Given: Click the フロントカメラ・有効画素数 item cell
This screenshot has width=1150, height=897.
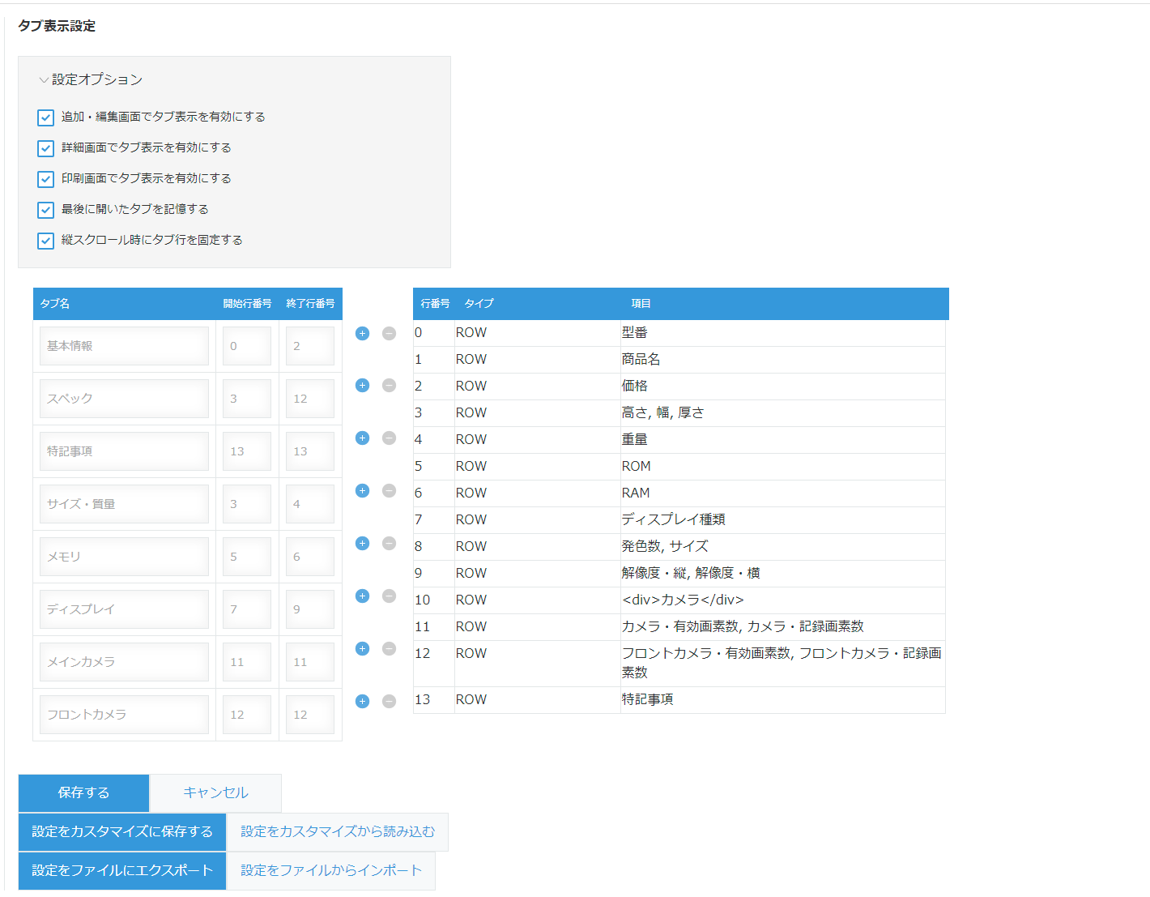Looking at the screenshot, I should (x=782, y=664).
